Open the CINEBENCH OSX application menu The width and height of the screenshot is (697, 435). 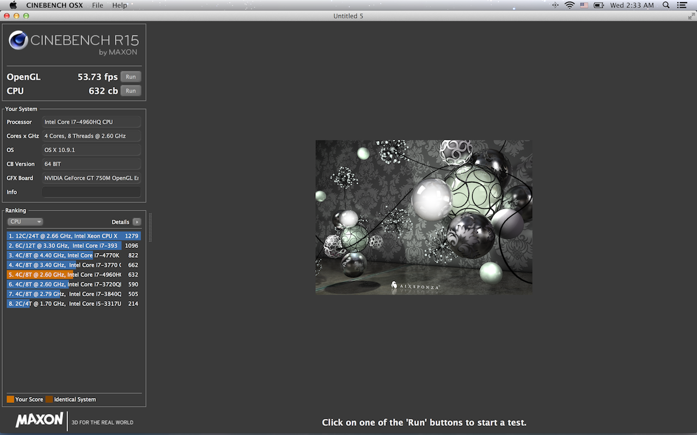[54, 5]
